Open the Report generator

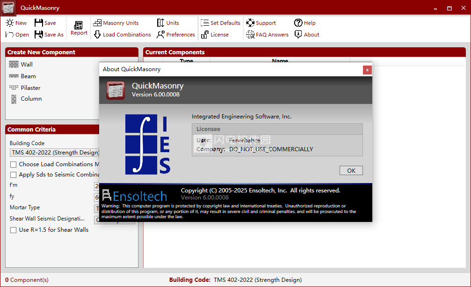[79, 28]
